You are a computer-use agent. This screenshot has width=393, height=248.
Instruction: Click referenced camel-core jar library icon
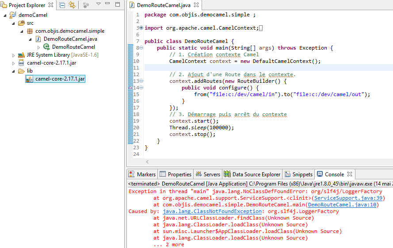tap(21, 63)
